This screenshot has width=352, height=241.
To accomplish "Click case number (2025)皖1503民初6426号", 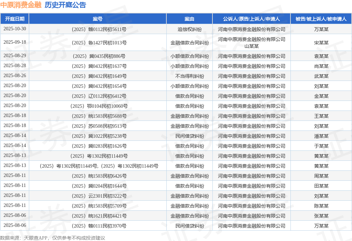I will [99, 176].
